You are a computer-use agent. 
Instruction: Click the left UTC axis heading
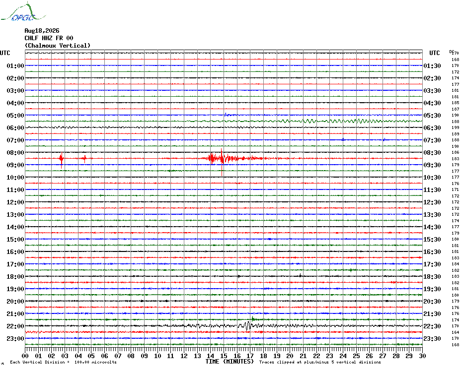tap(5, 53)
